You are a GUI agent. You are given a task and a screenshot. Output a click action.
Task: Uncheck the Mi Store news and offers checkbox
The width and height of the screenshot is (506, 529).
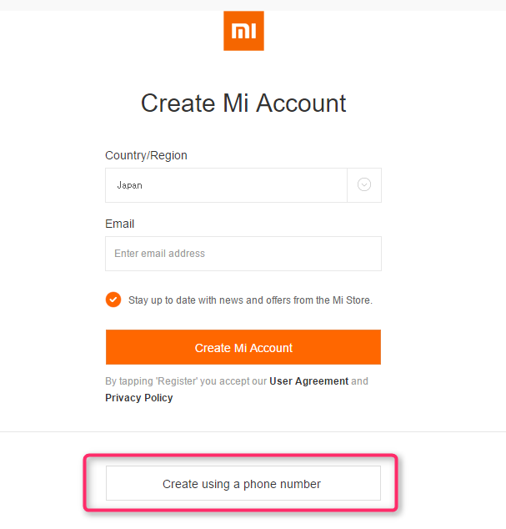click(x=113, y=300)
